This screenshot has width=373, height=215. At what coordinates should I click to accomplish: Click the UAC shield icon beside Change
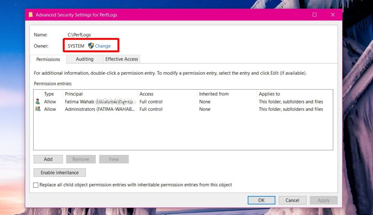91,46
